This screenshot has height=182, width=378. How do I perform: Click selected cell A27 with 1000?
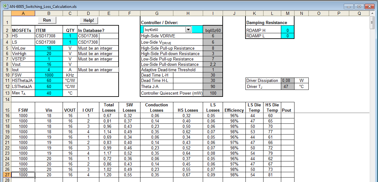click(23, 175)
